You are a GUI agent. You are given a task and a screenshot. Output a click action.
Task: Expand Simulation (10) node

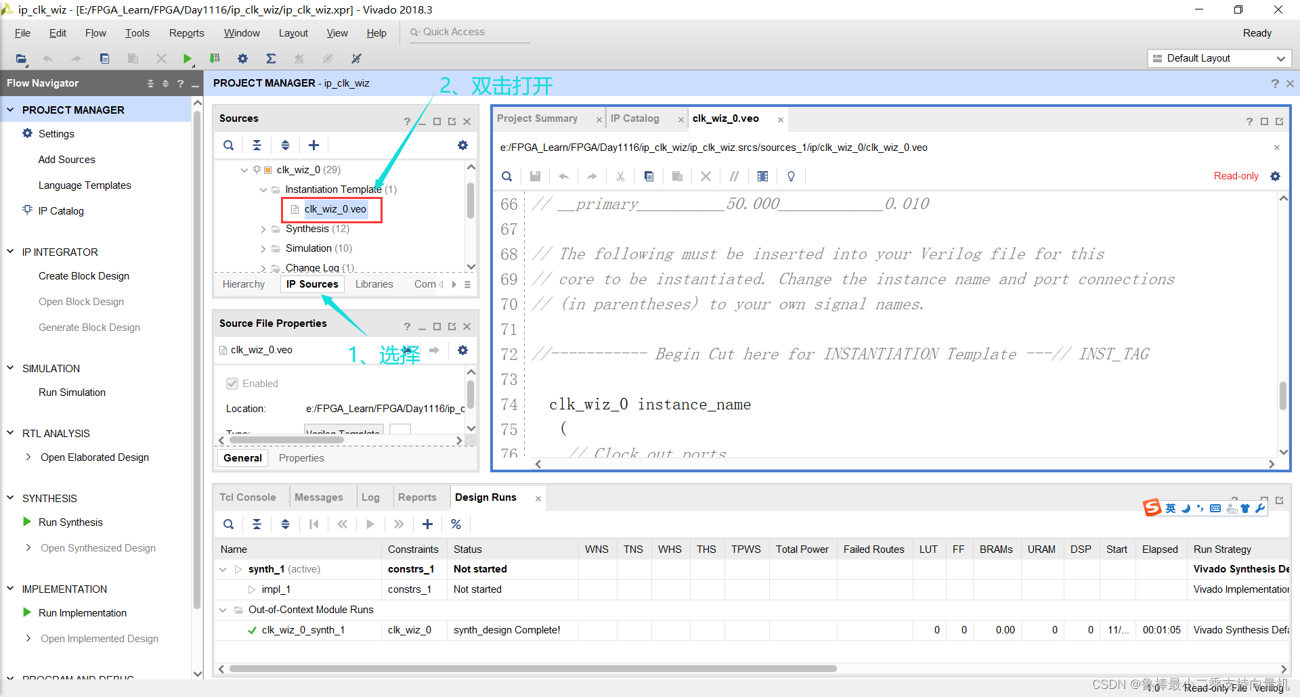point(263,248)
